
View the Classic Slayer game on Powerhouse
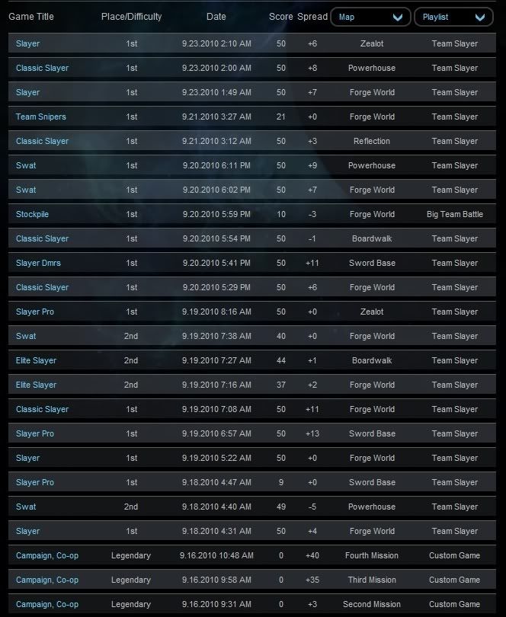coord(42,68)
